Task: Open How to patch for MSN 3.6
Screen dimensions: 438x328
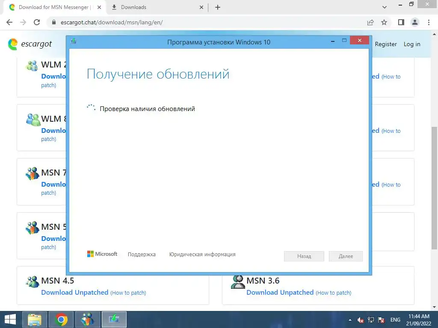Action: coord(333,293)
